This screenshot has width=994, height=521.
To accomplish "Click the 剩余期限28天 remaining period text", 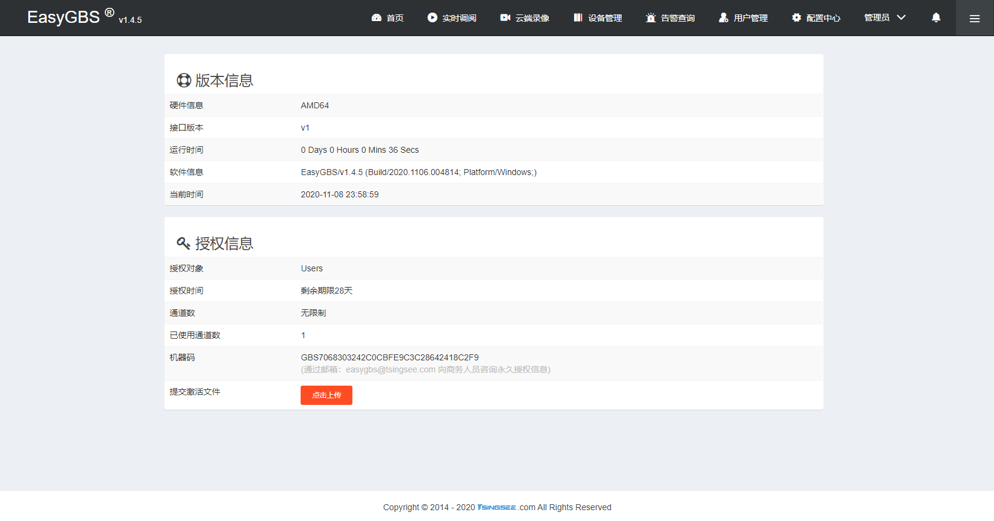I will click(x=327, y=291).
